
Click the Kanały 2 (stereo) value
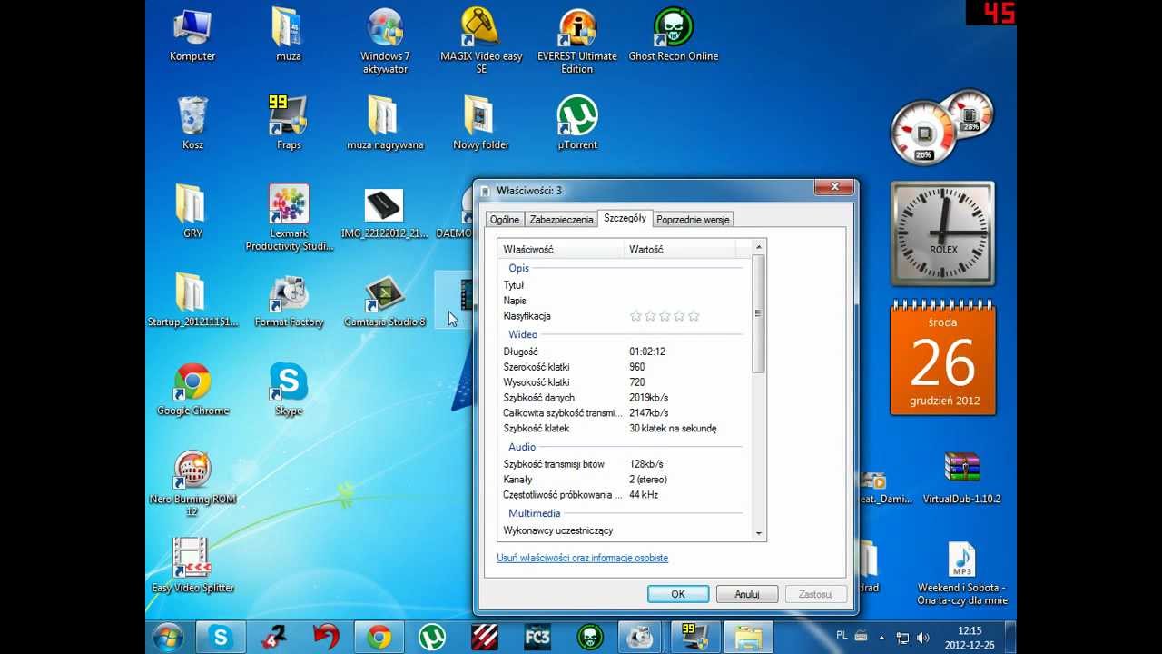tap(648, 480)
